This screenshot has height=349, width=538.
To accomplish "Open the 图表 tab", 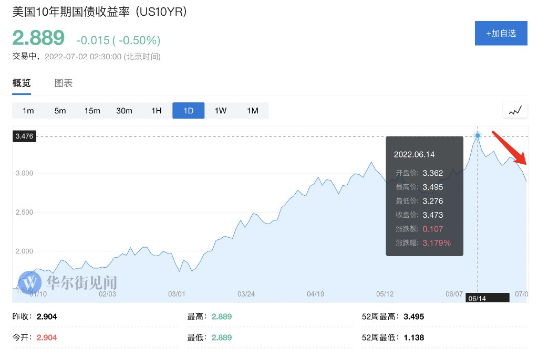I will click(64, 83).
